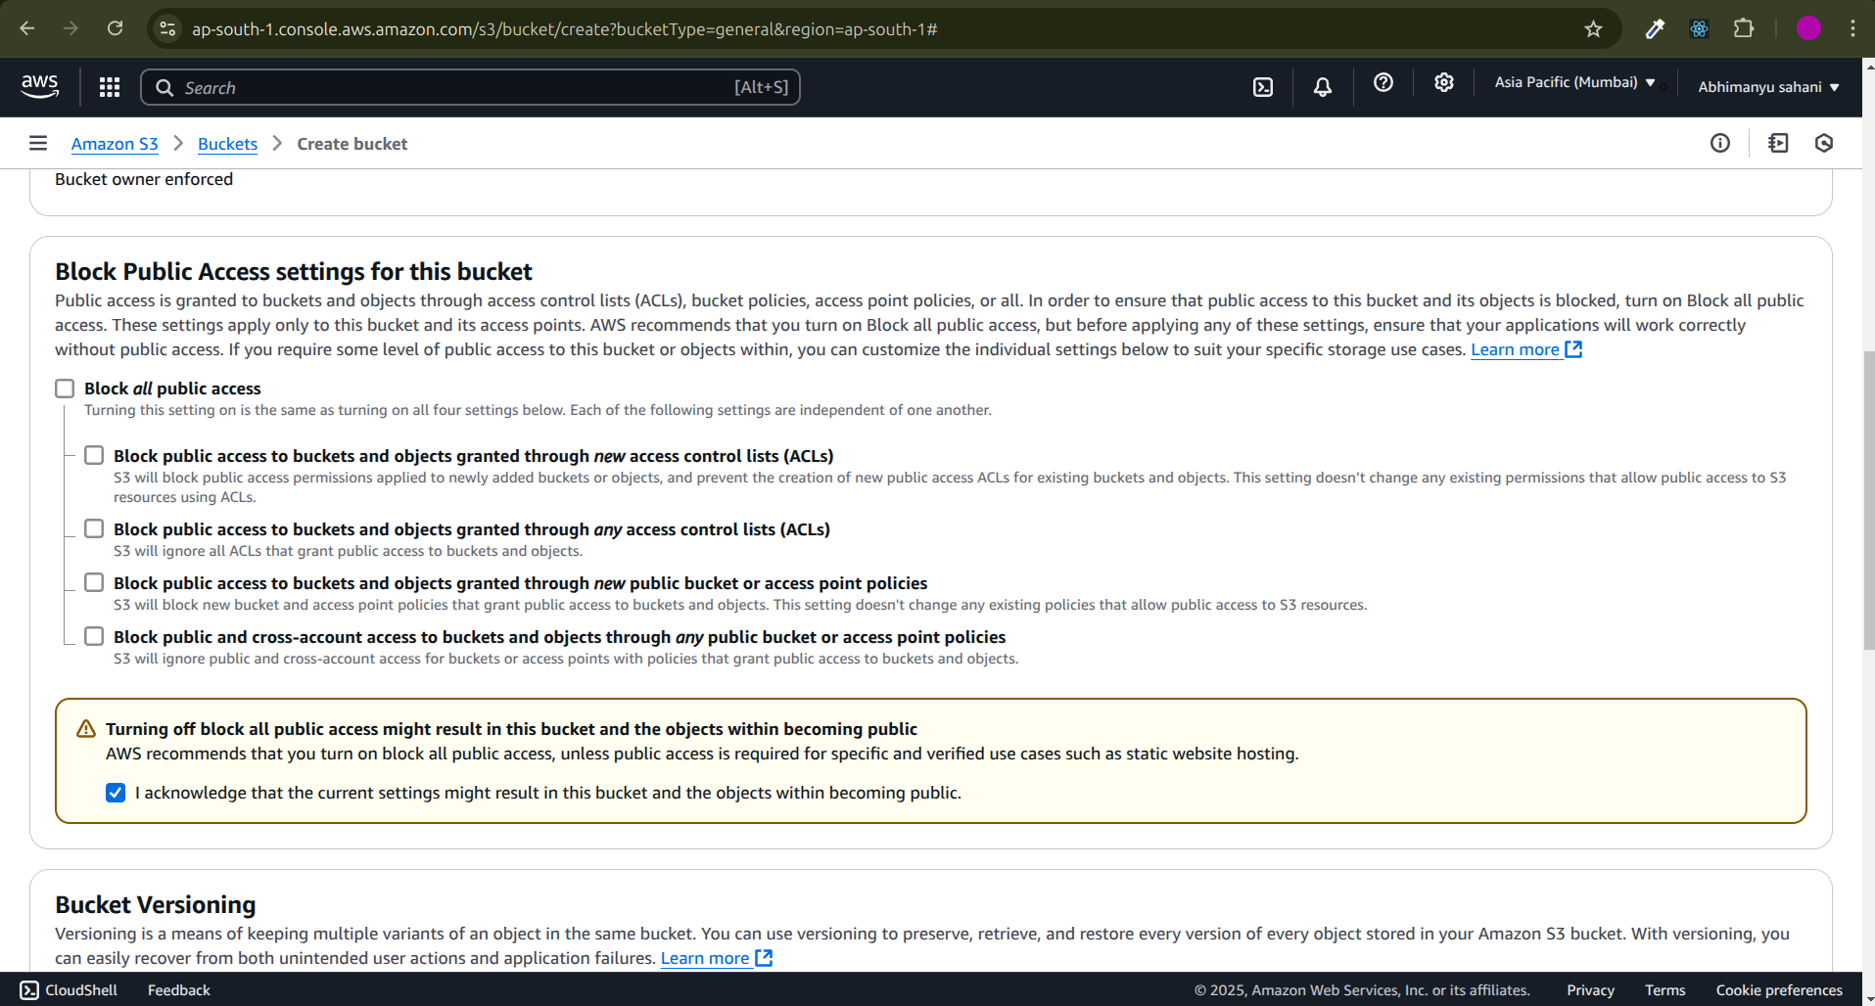Go to Buckets breadcrumb
Image resolution: width=1875 pixels, height=1006 pixels.
(227, 144)
